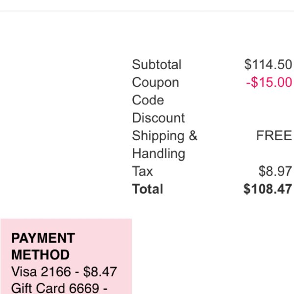Viewport: 294px width, 294px height.
Task: Click the word METHOD in heading
Action: click(41, 255)
